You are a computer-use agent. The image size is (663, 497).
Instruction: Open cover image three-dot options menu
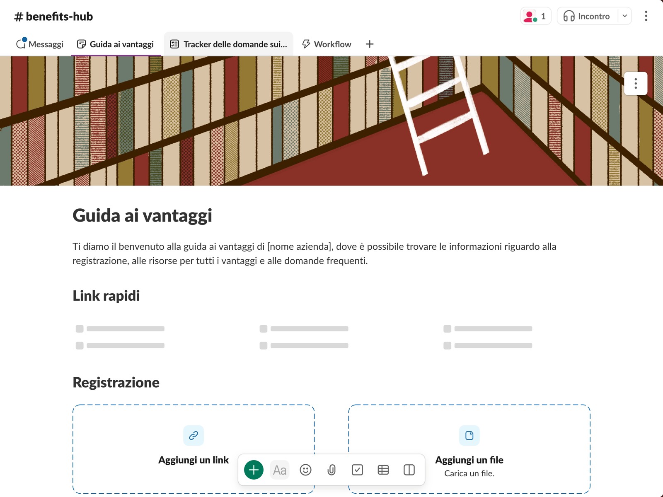[x=635, y=84]
